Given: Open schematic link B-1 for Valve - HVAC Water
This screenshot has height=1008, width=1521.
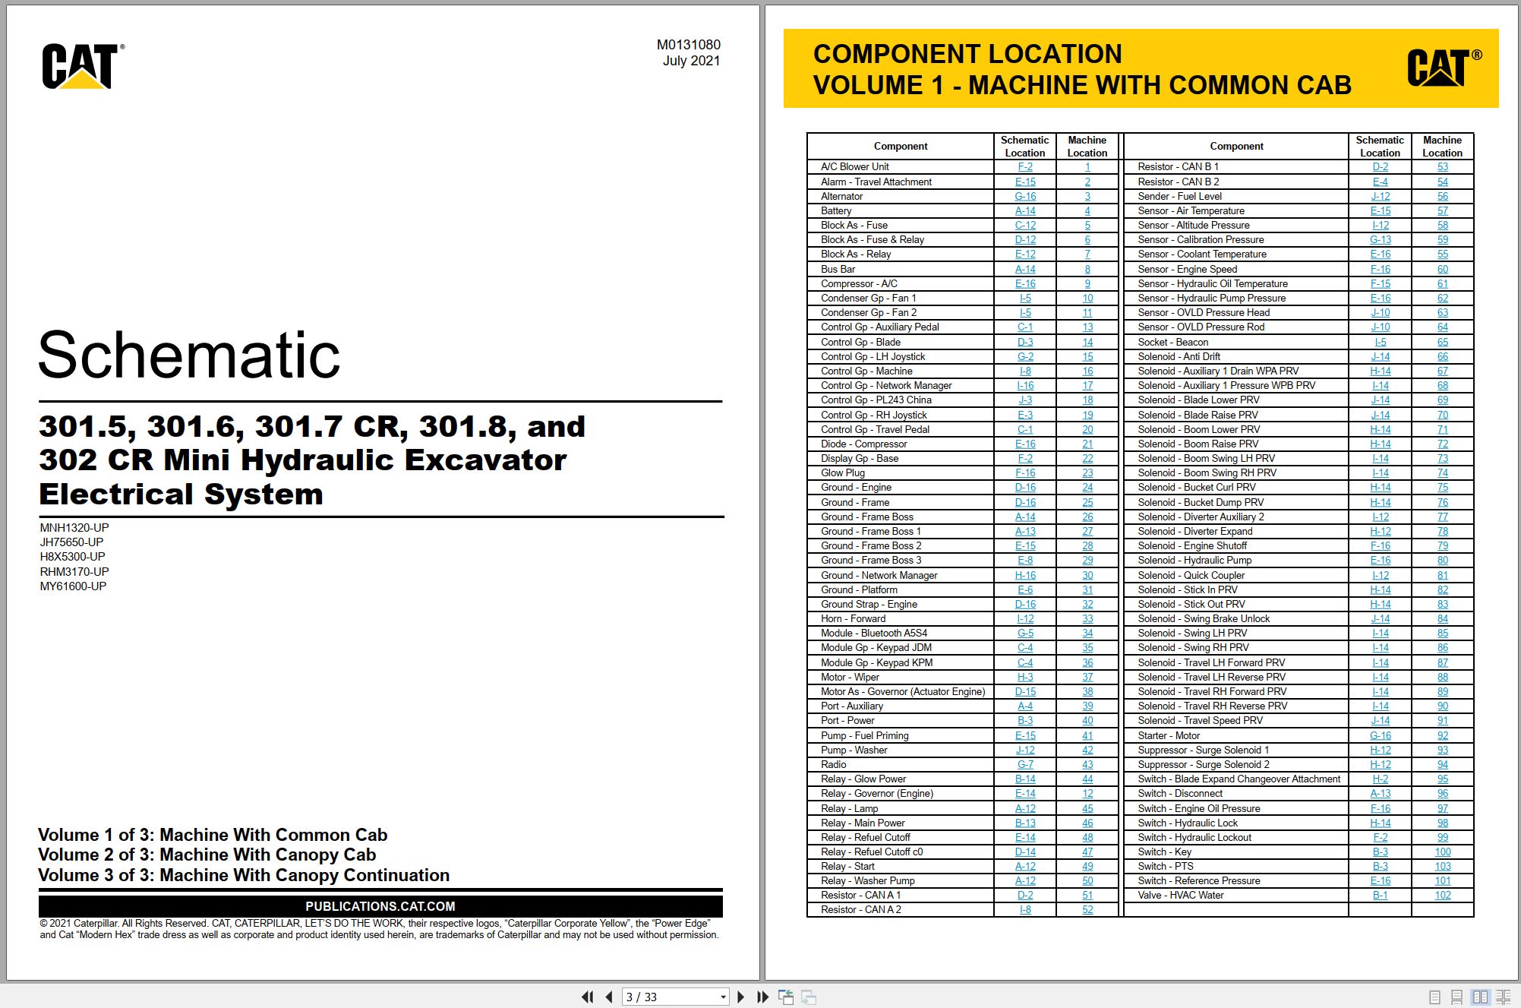Looking at the screenshot, I should coord(1380,895).
